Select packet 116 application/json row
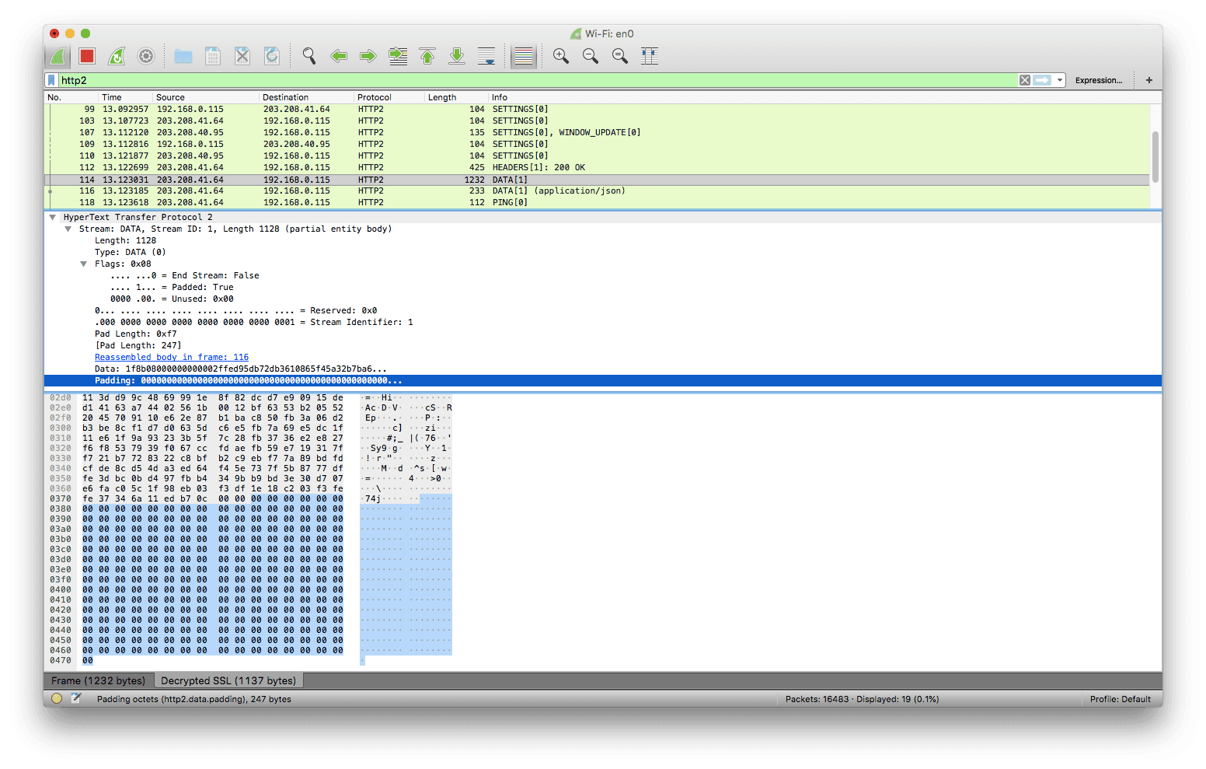Screen dimensions: 1206x769 point(597,191)
